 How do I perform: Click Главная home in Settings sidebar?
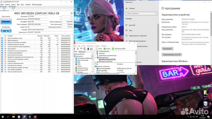click(x=130, y=8)
